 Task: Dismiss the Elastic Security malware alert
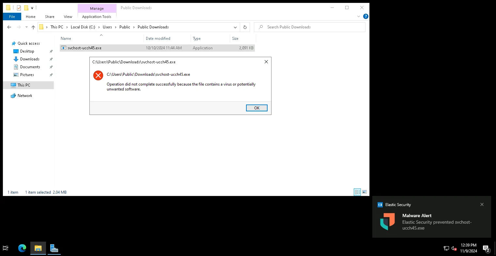pyautogui.click(x=482, y=204)
